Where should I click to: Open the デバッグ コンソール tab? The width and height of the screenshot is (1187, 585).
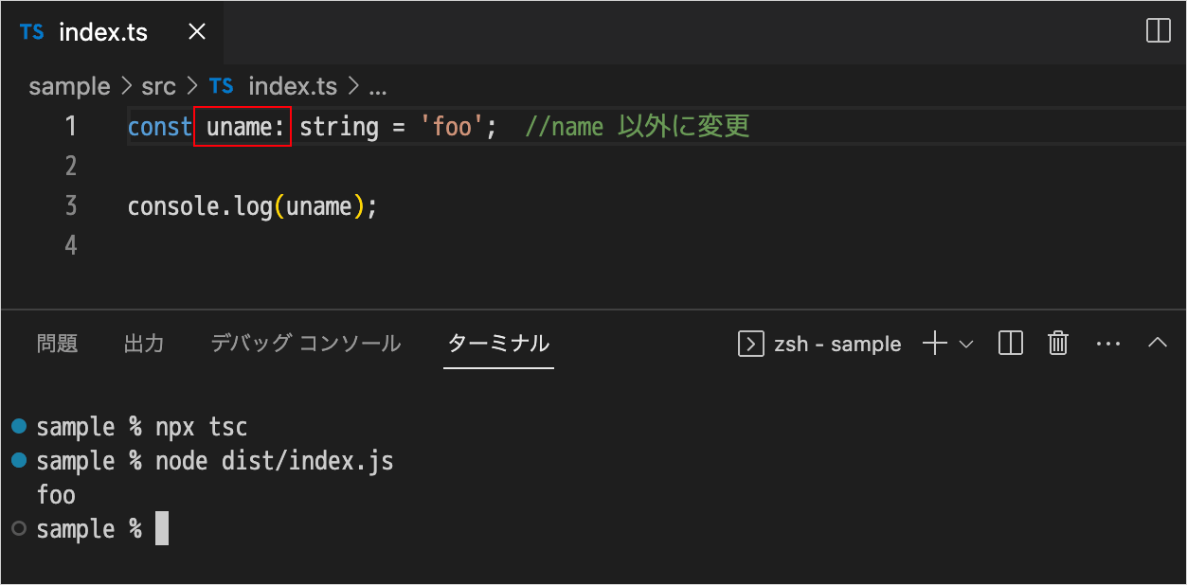[305, 344]
